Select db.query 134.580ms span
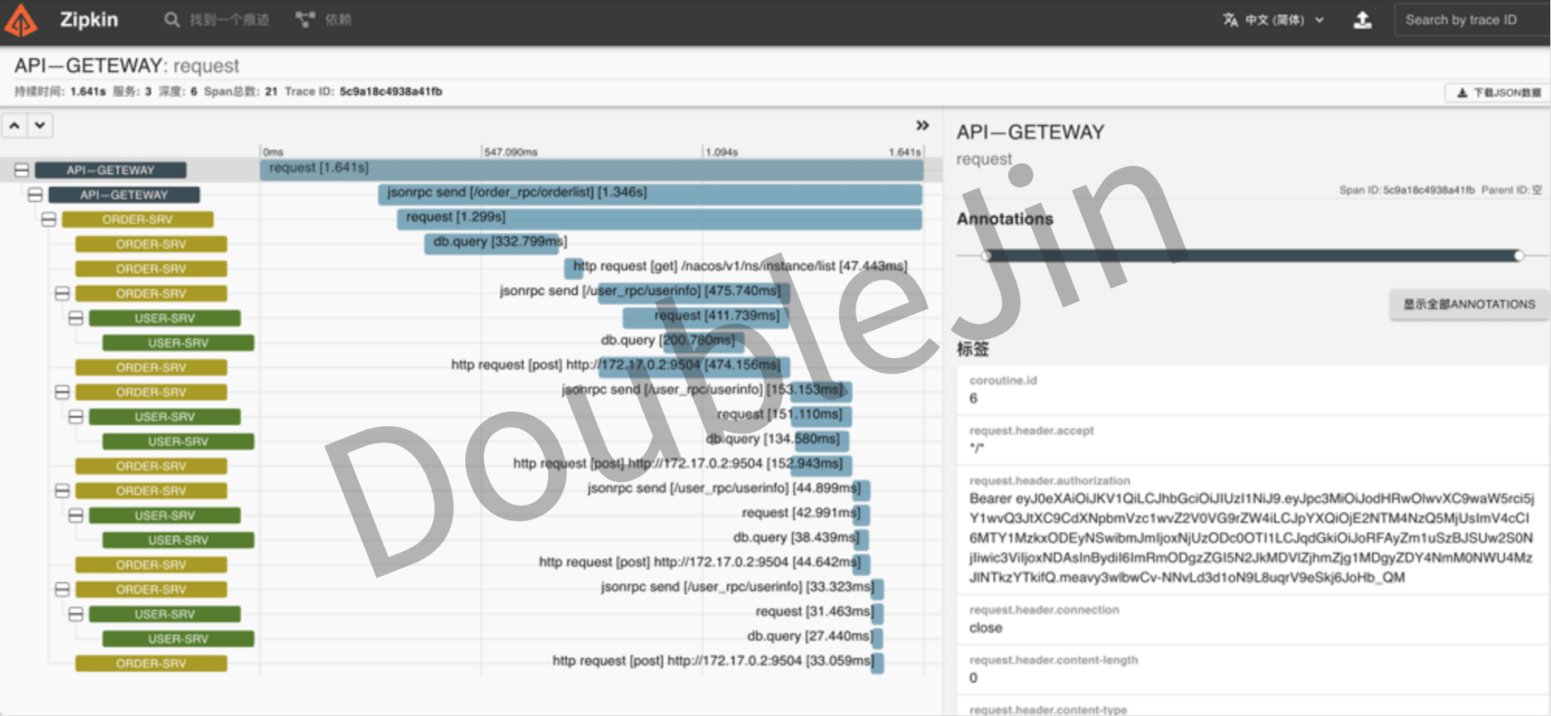Screen dimensions: 1551x716 click(x=821, y=440)
